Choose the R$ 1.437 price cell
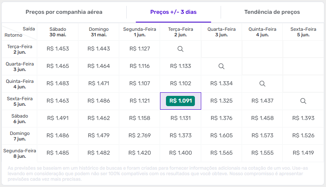This screenshot has height=187, width=326. pos(262,101)
